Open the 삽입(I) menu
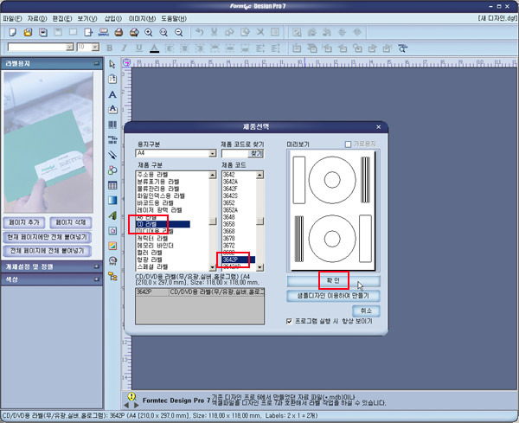Viewport: 519px width, 423px height. [x=112, y=18]
